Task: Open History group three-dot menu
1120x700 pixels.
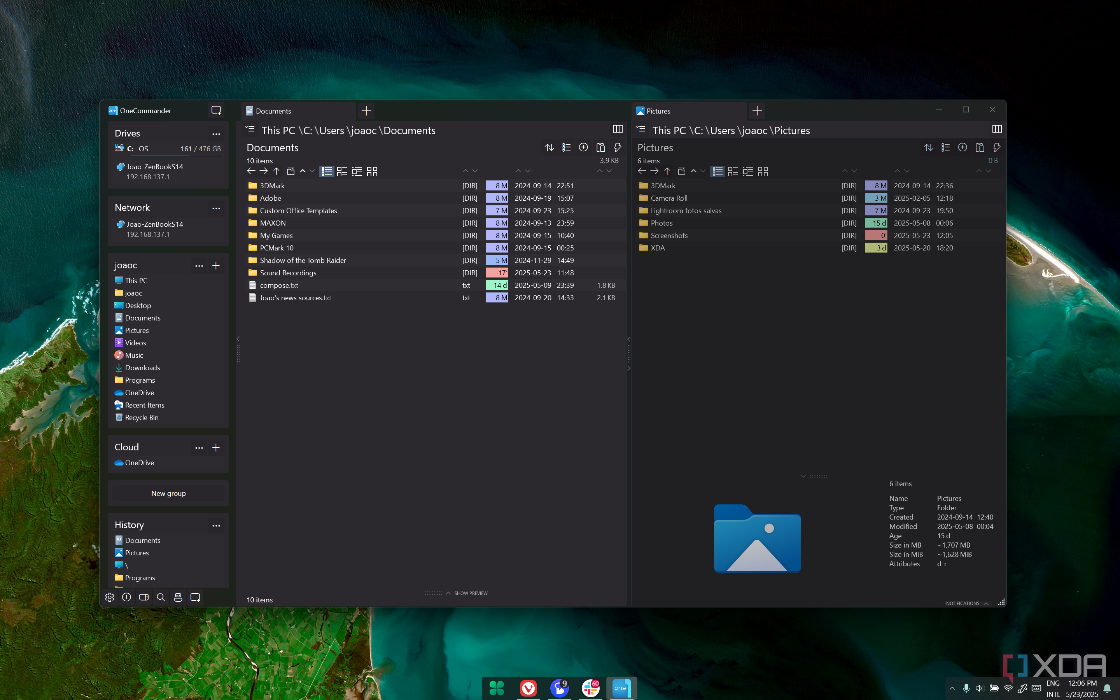Action: tap(216, 525)
